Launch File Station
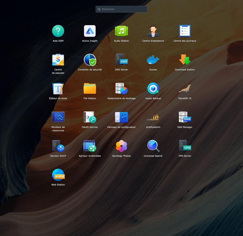 (90, 89)
